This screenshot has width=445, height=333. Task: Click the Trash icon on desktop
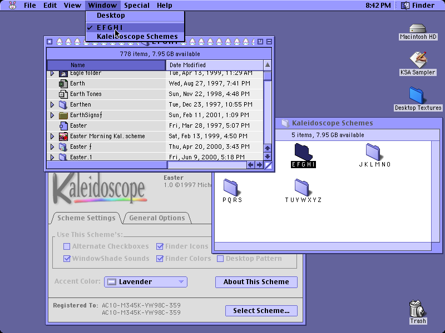point(417,309)
